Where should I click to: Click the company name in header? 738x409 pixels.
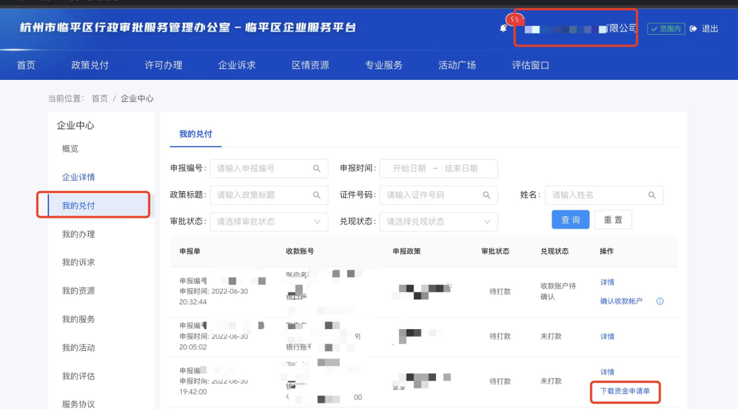[580, 29]
